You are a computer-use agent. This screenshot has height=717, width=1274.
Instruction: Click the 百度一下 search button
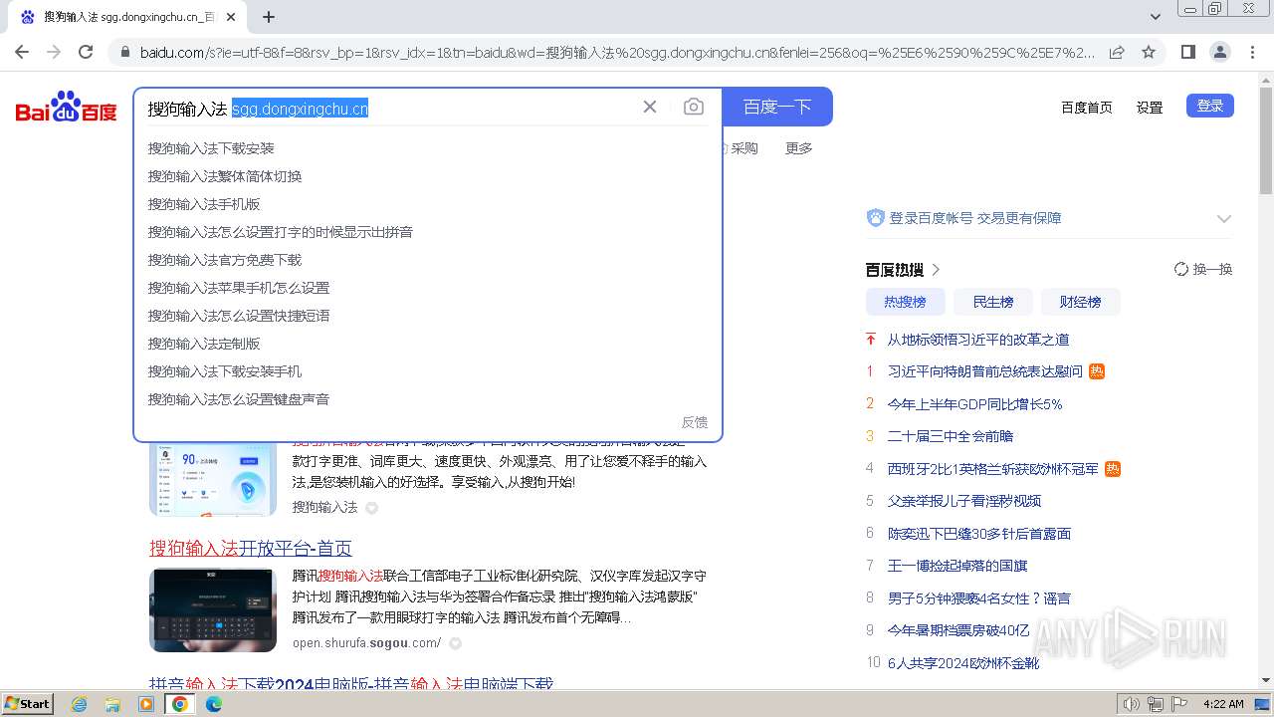[777, 107]
